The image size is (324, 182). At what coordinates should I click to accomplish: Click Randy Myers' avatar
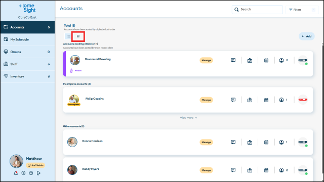coord(72,170)
